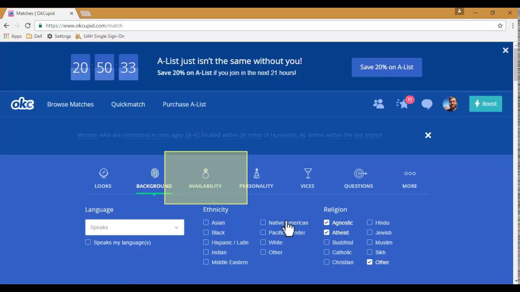Check the Buddhist religion box
Screen dimensions: 520x292
click(x=327, y=242)
